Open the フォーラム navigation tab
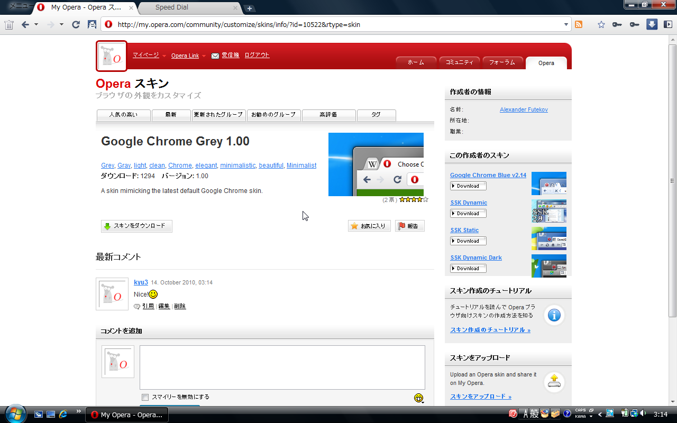 tap(502, 62)
